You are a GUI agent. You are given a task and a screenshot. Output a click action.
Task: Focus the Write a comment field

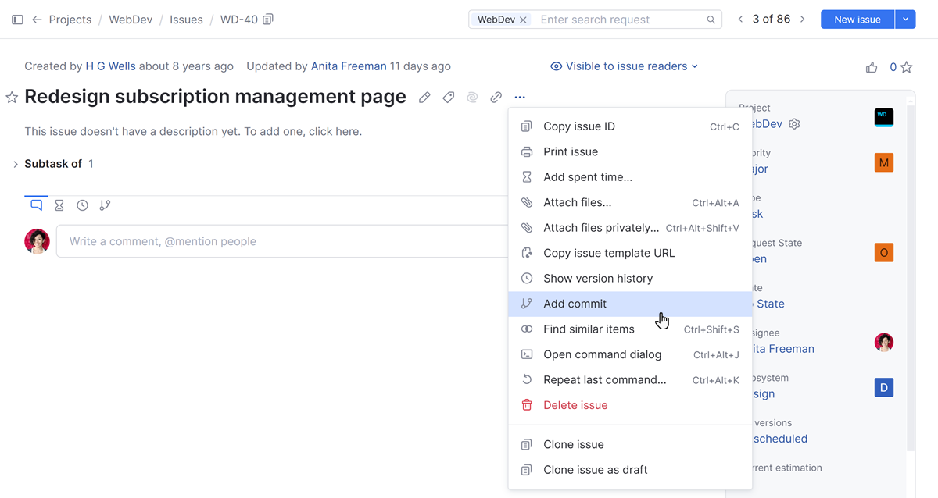point(234,241)
